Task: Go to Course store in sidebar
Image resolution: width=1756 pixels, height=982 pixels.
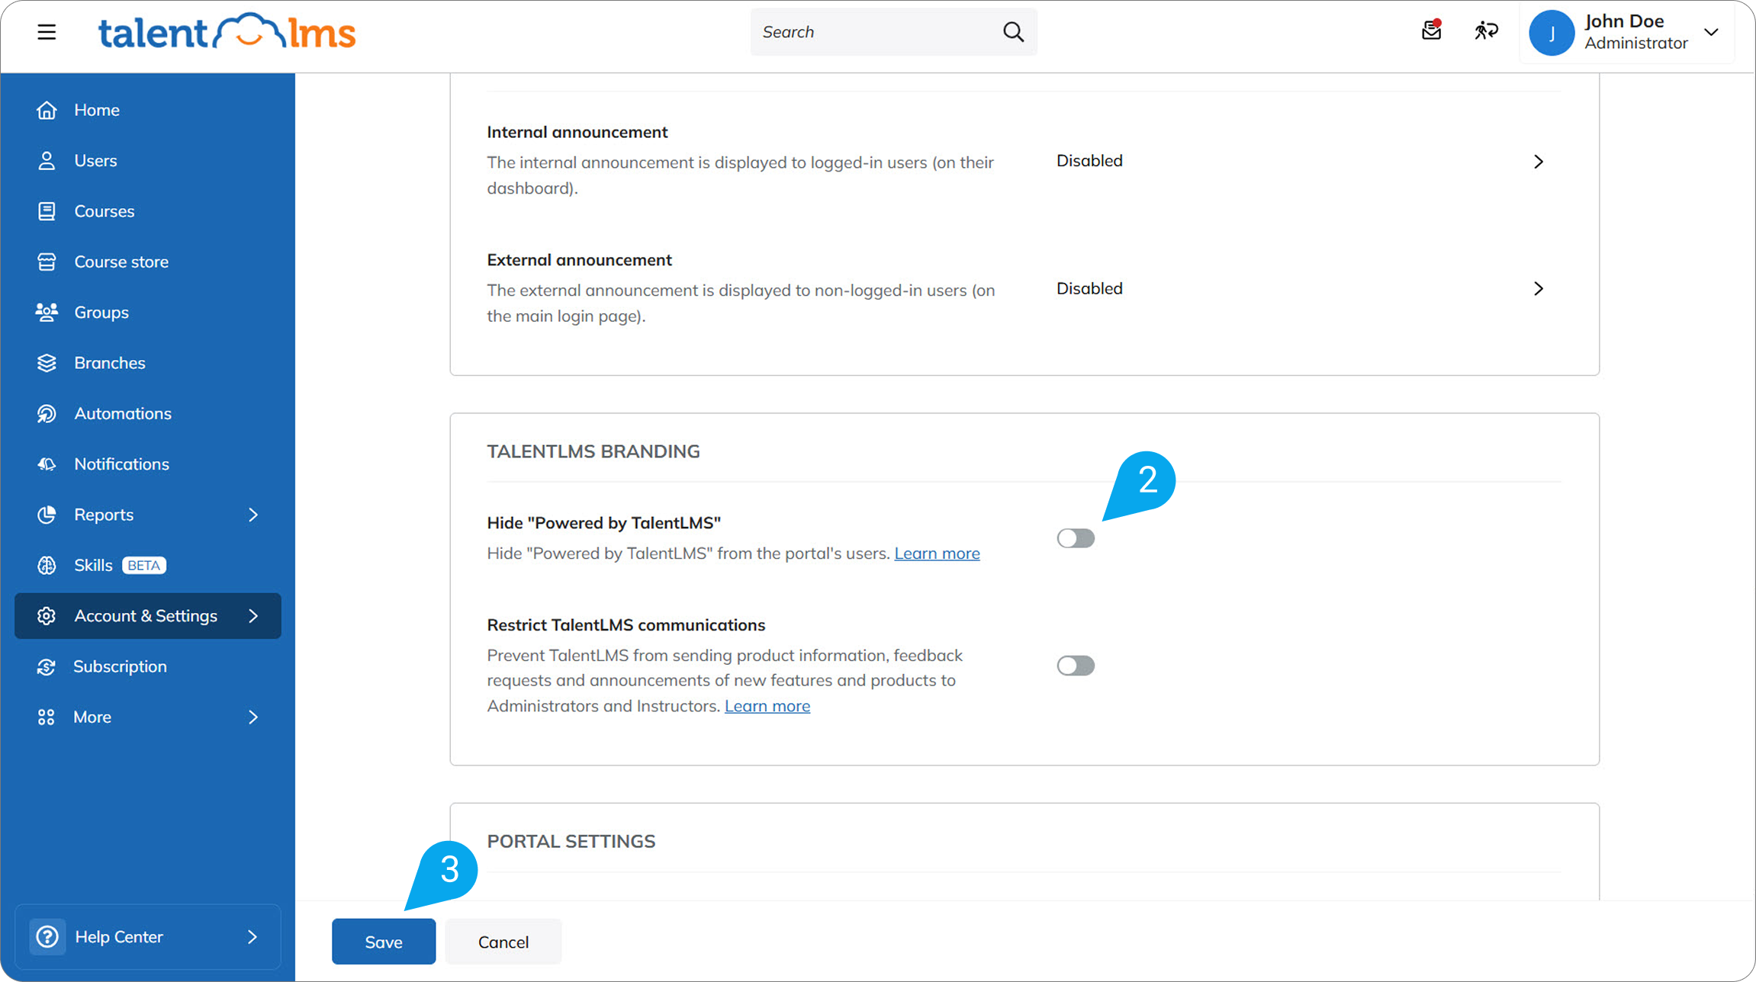Action: pyautogui.click(x=121, y=262)
